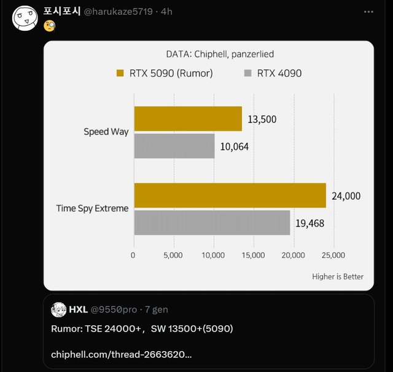Click the RTX 5090 (Rumor) legend label
Image resolution: width=393 pixels, height=372 pixels.
(x=171, y=74)
